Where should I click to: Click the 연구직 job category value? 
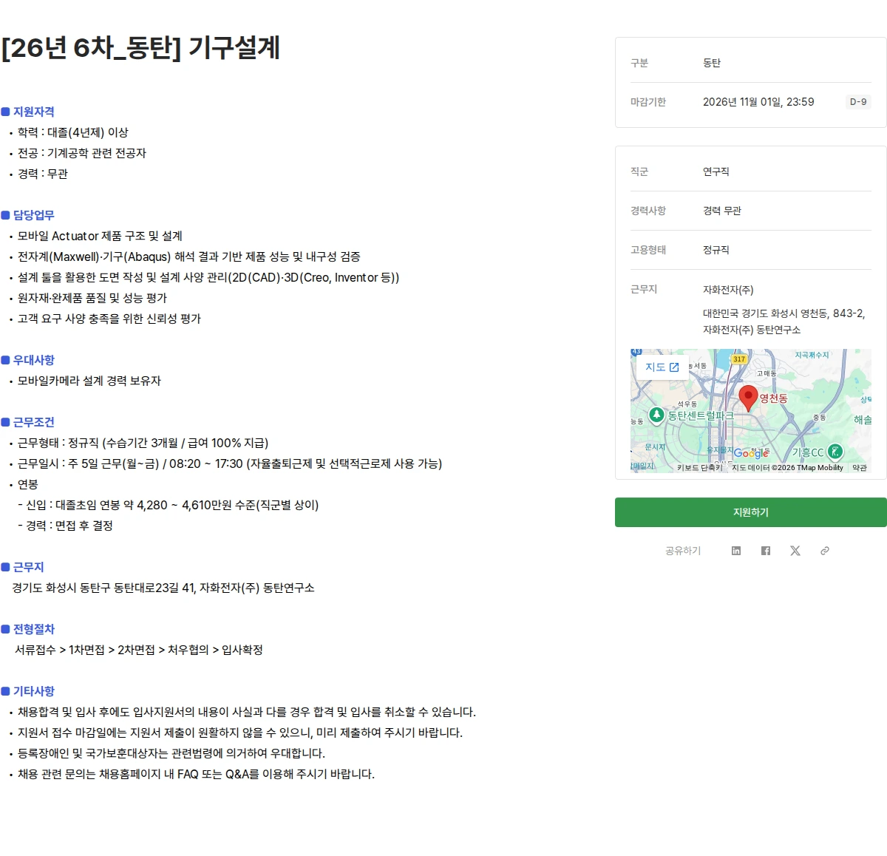click(716, 171)
